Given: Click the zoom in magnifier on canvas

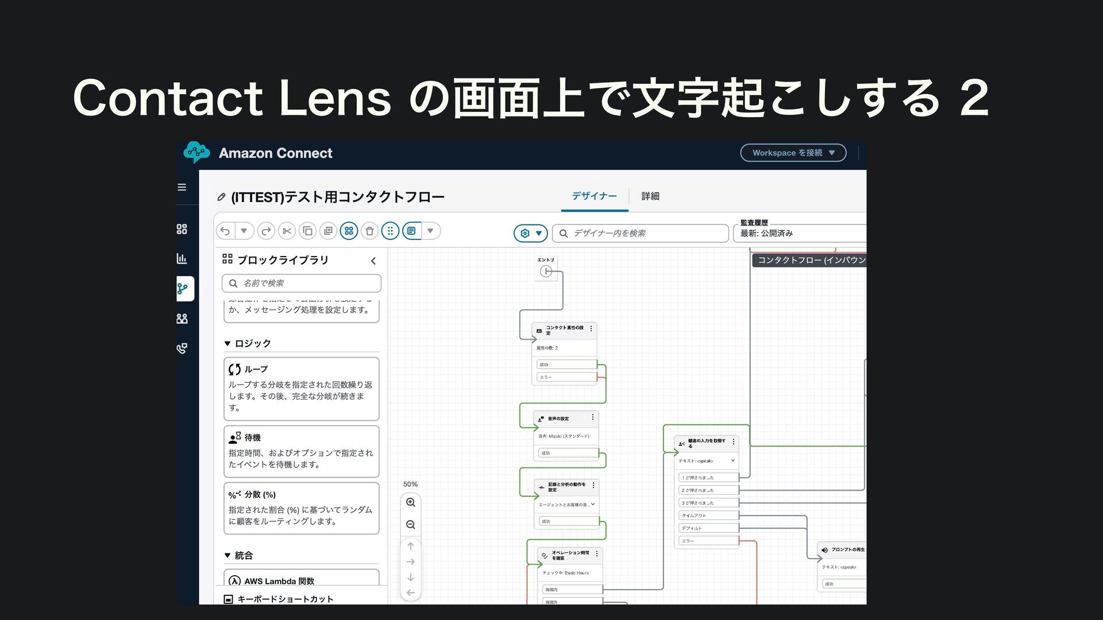Looking at the screenshot, I should [x=410, y=502].
